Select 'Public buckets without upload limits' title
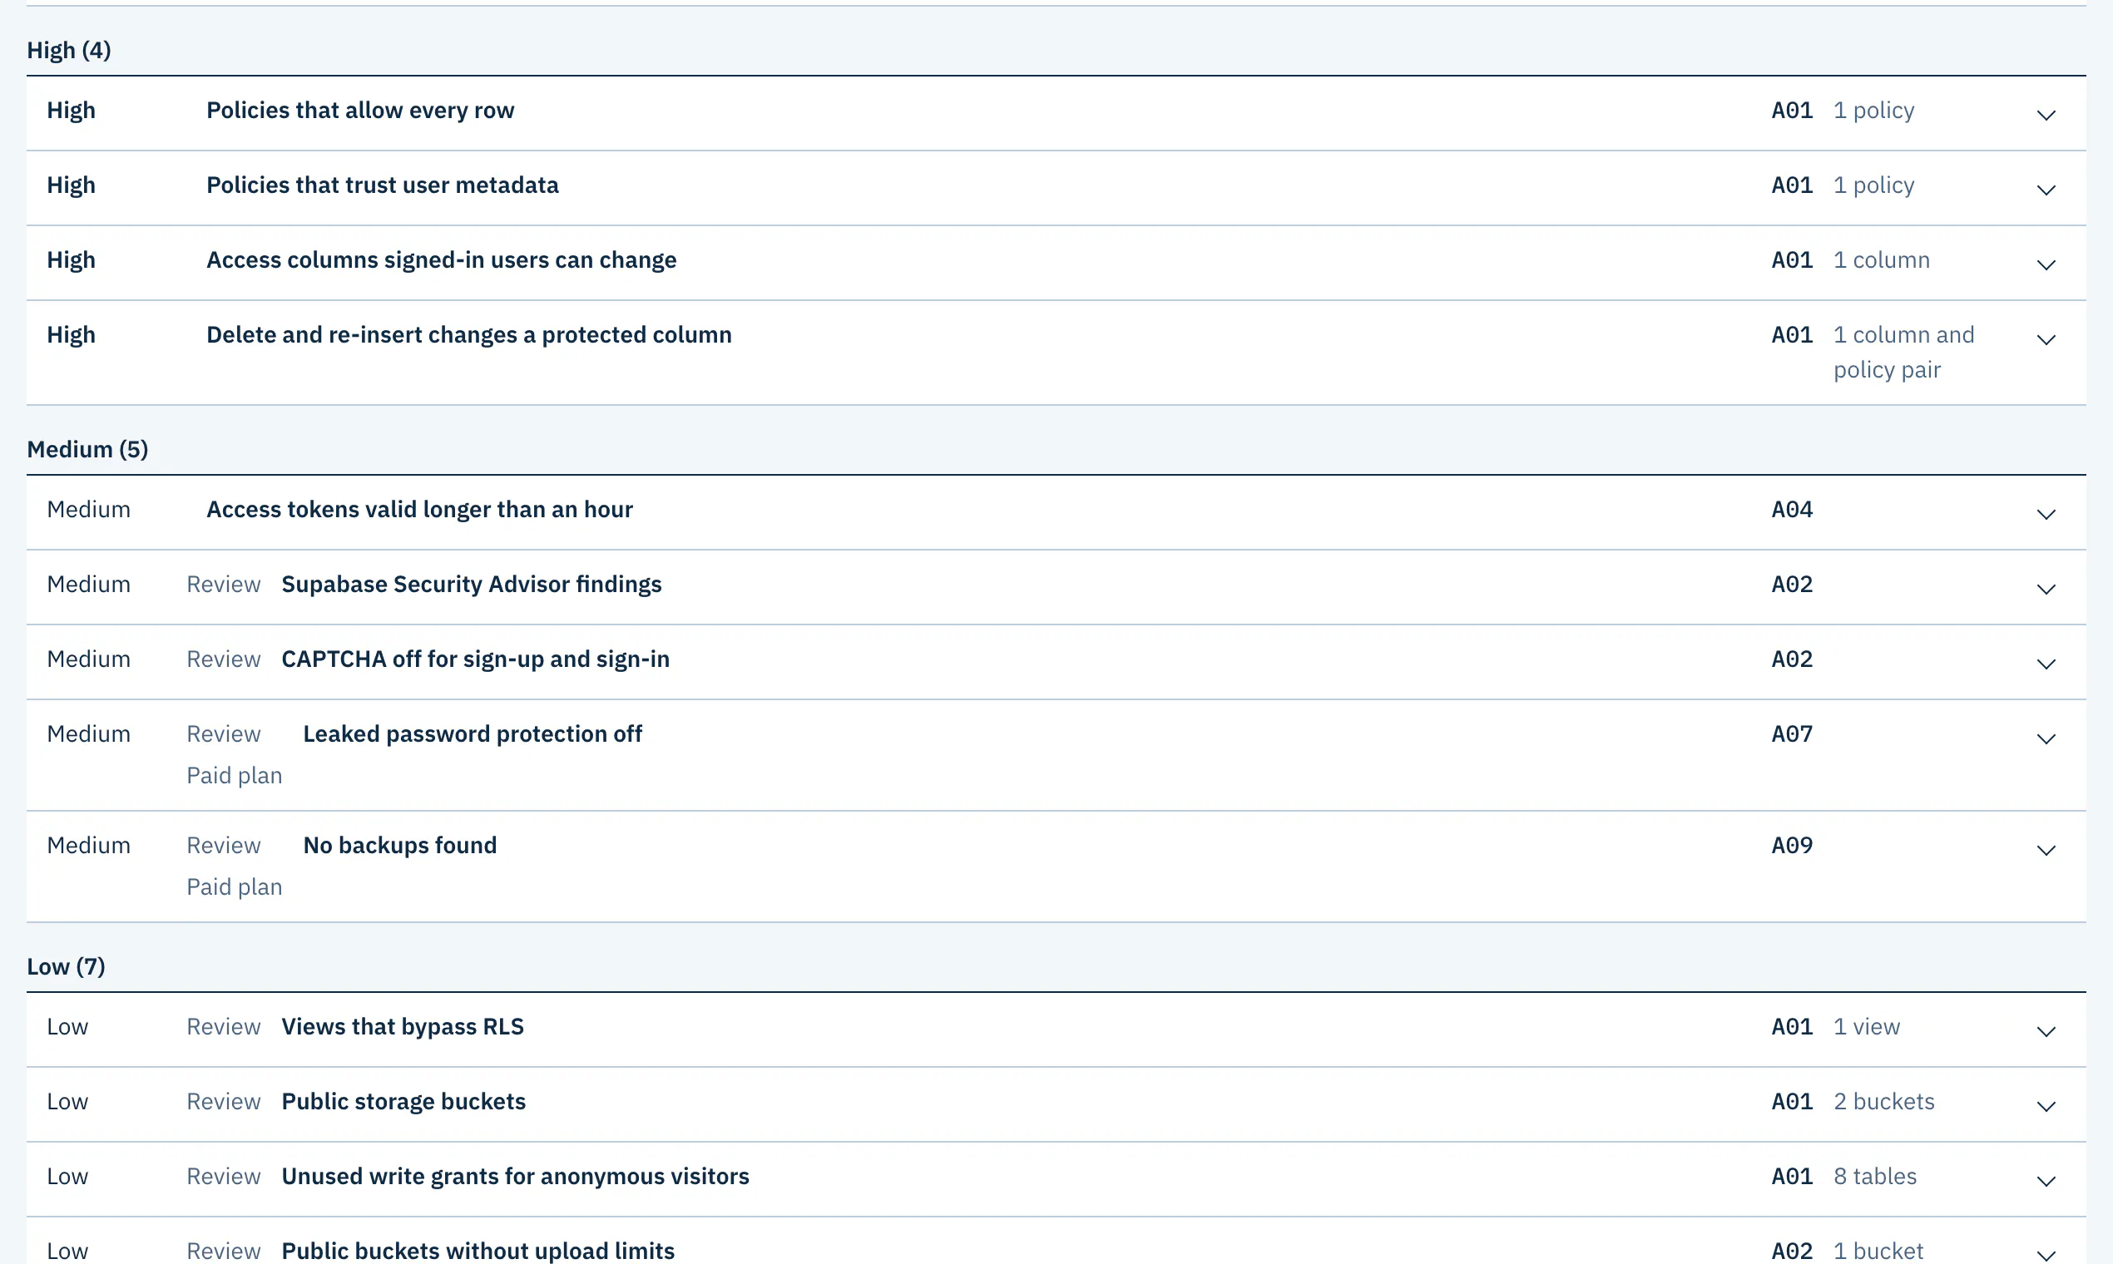Screen dimensions: 2113x1264 (478, 1252)
